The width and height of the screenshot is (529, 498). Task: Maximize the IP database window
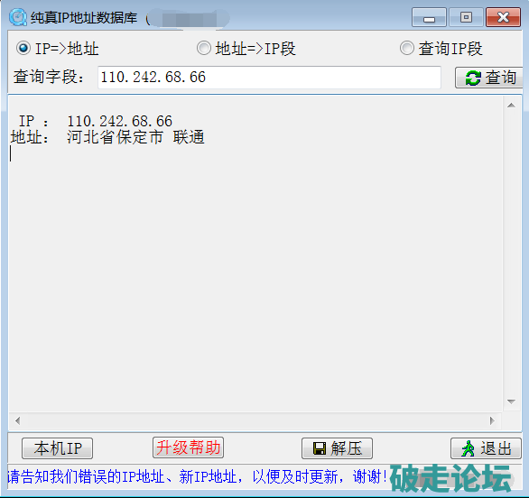tap(466, 17)
